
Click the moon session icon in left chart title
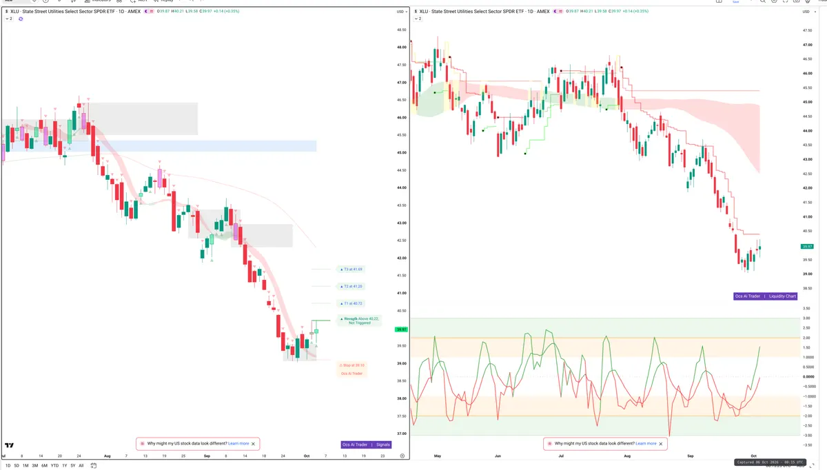tap(145, 12)
